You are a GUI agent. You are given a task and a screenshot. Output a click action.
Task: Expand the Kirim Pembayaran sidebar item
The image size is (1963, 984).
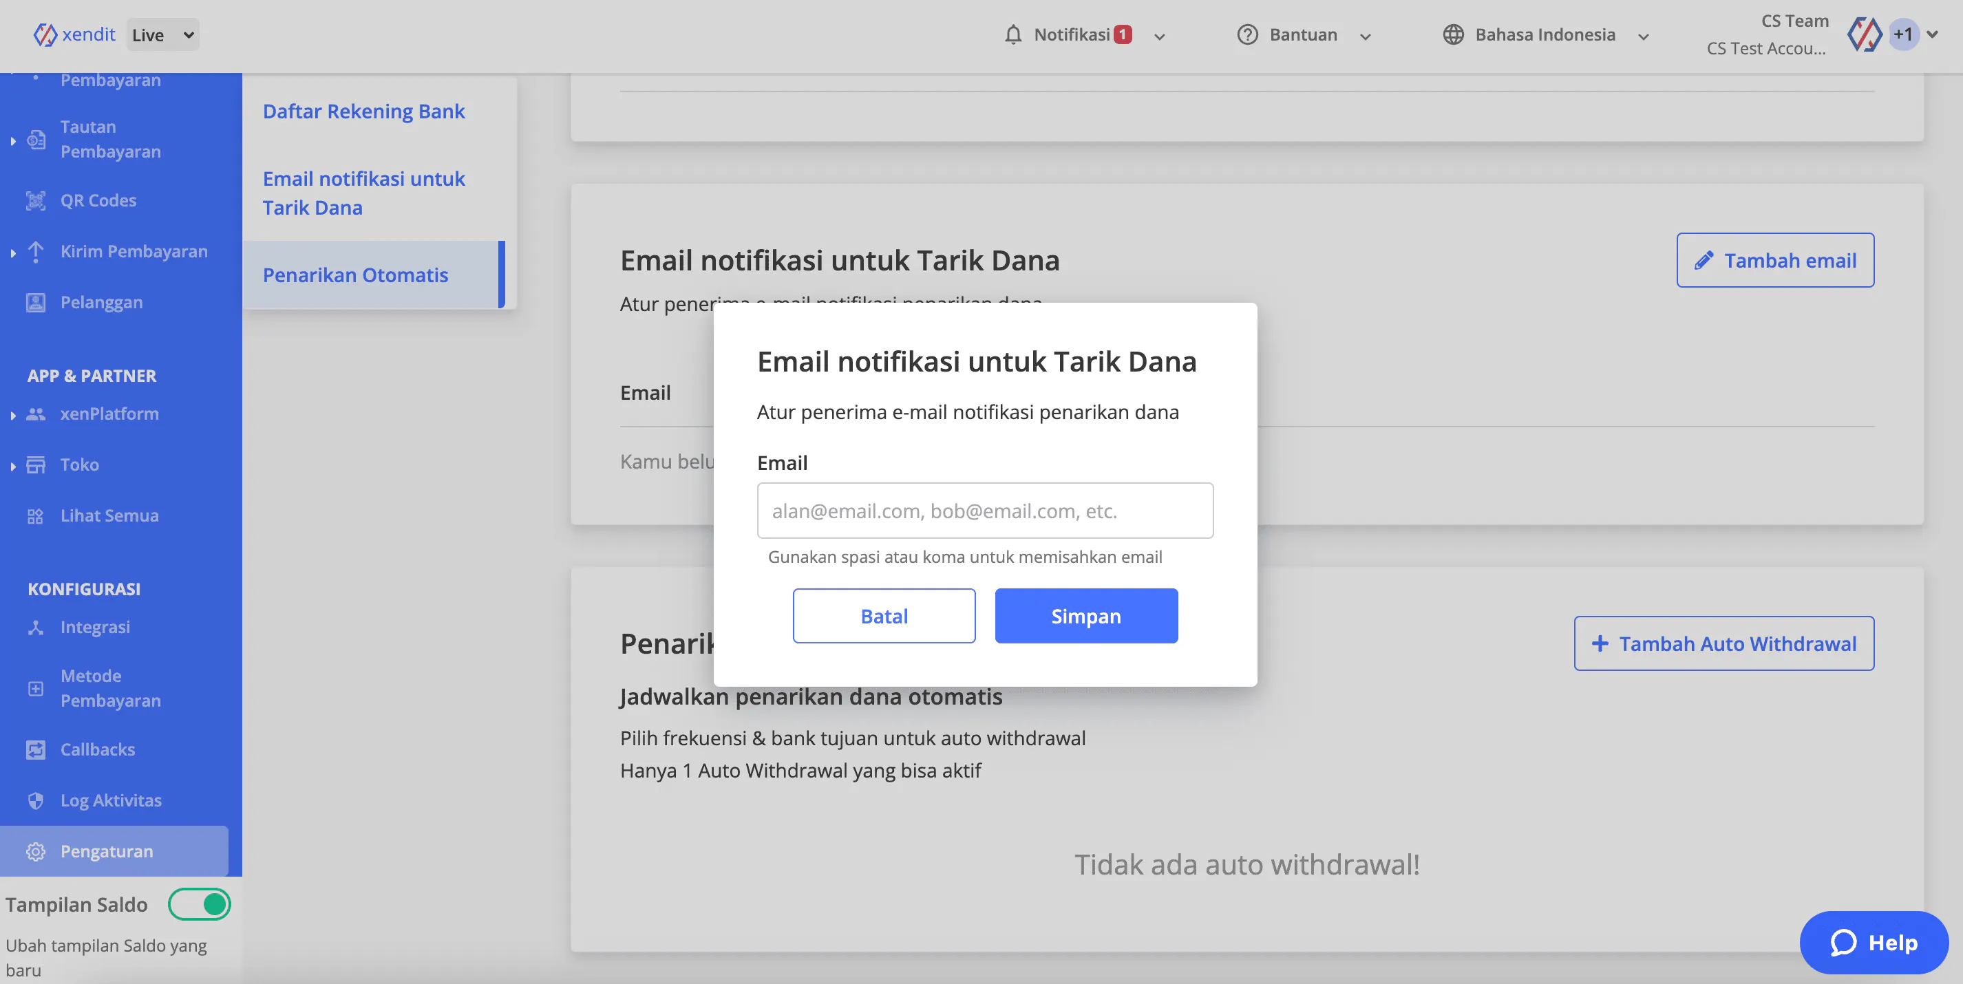pyautogui.click(x=13, y=253)
